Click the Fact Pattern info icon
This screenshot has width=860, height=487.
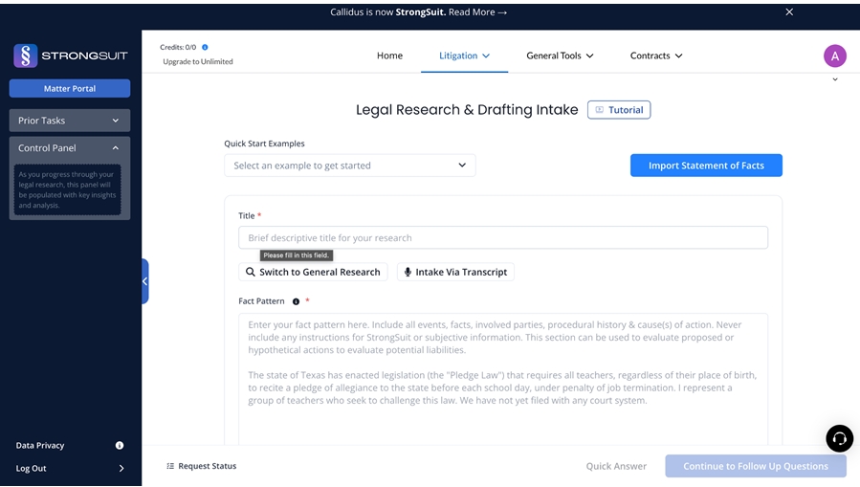click(x=296, y=301)
